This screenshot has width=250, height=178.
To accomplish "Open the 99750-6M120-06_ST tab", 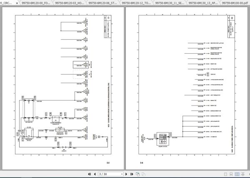I will coord(102,3).
